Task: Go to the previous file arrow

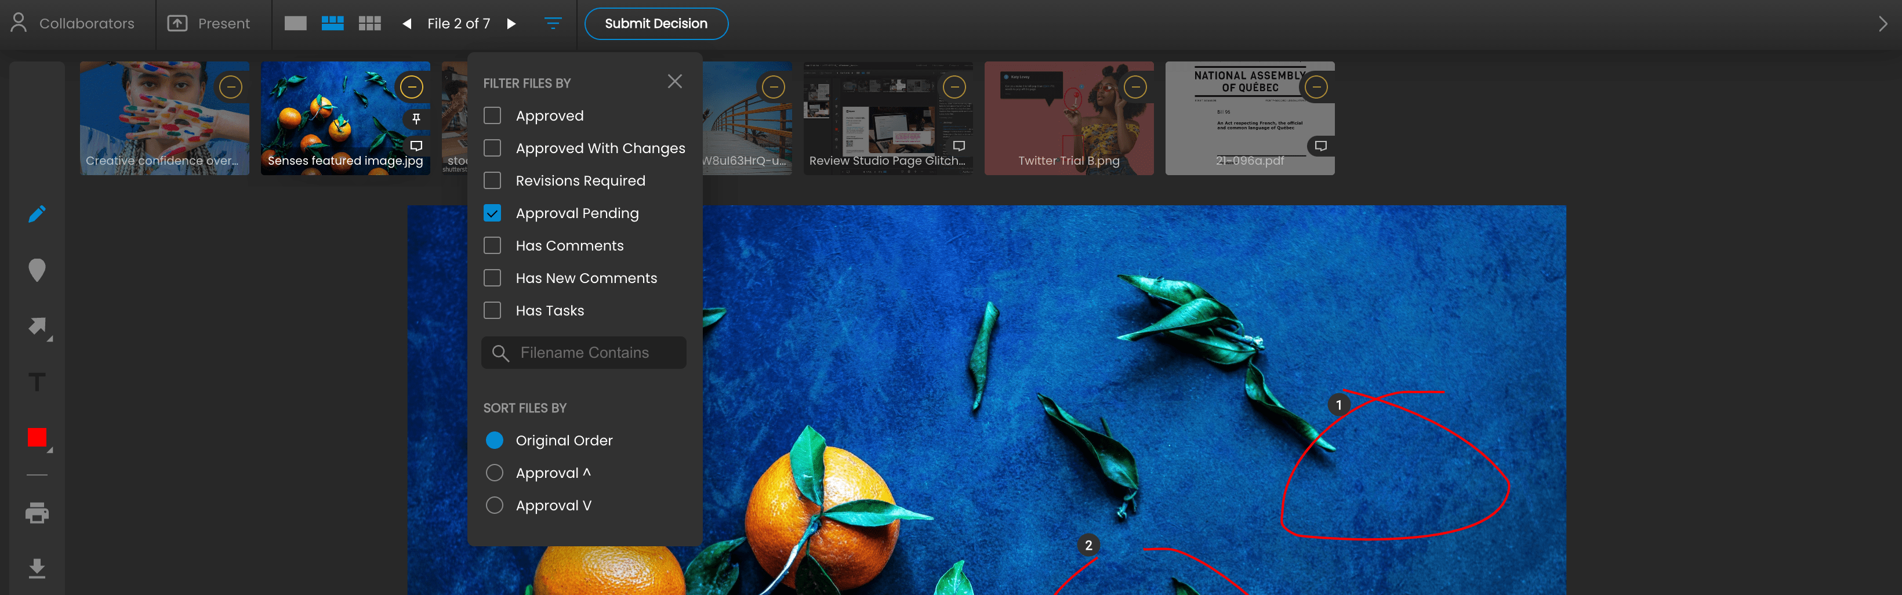Action: (x=407, y=24)
